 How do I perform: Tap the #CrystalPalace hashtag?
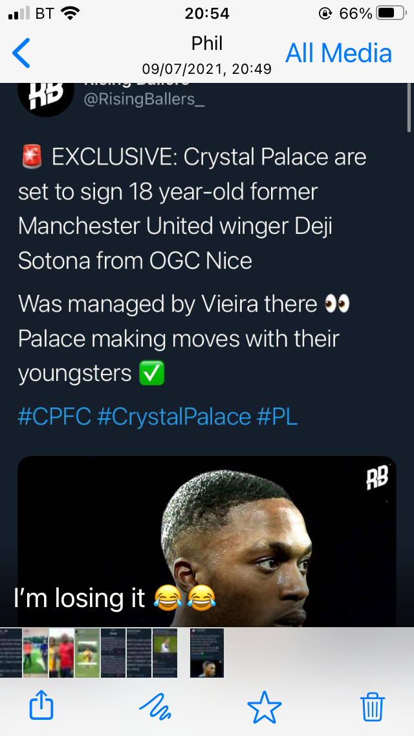(173, 417)
